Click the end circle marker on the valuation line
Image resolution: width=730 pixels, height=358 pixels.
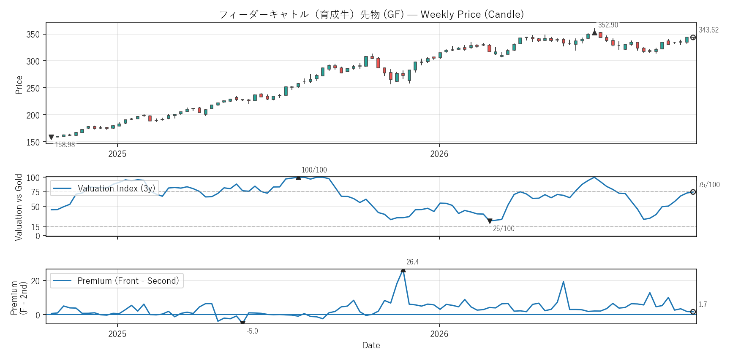pyautogui.click(x=693, y=192)
